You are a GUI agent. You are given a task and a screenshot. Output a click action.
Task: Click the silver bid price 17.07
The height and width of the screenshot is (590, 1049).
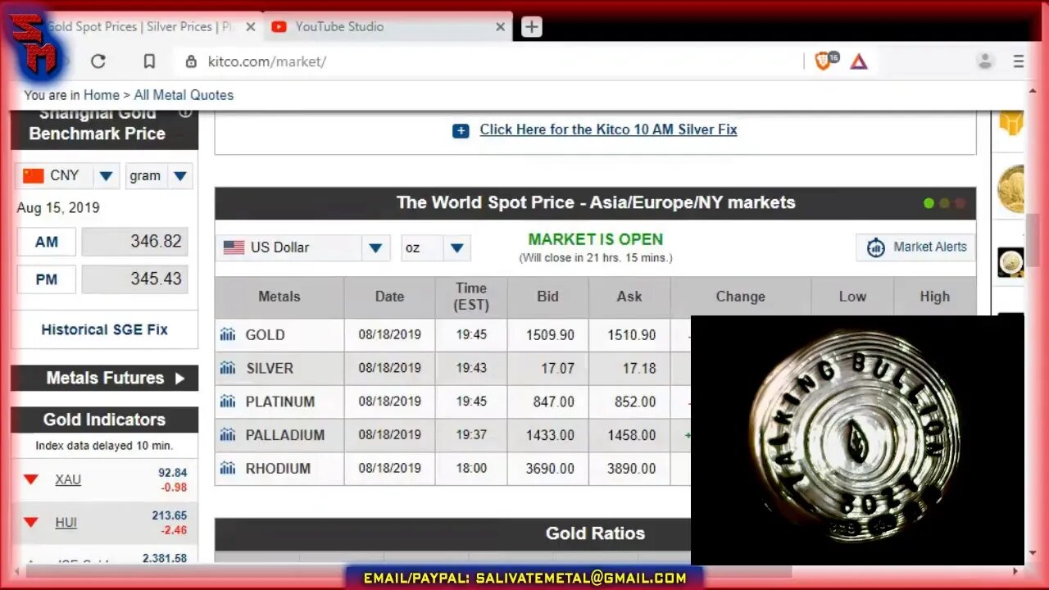coord(557,369)
